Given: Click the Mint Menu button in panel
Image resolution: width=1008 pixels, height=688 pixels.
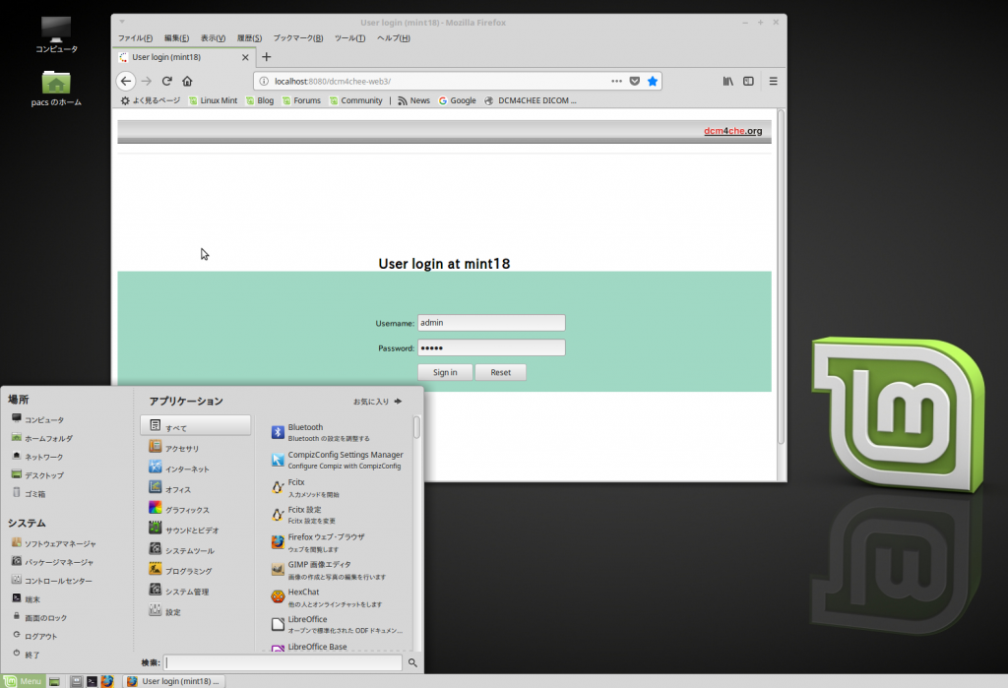Looking at the screenshot, I should pos(24,681).
